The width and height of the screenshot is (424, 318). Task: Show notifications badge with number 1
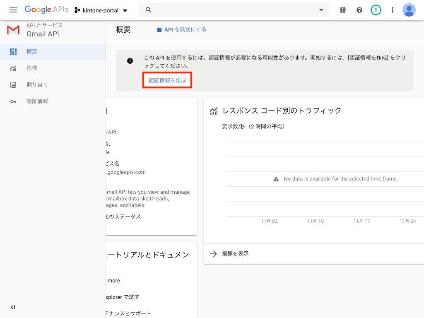point(376,10)
